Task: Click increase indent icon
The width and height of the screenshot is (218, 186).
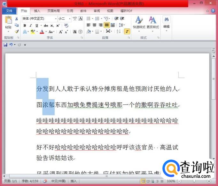Action: (x=122, y=18)
